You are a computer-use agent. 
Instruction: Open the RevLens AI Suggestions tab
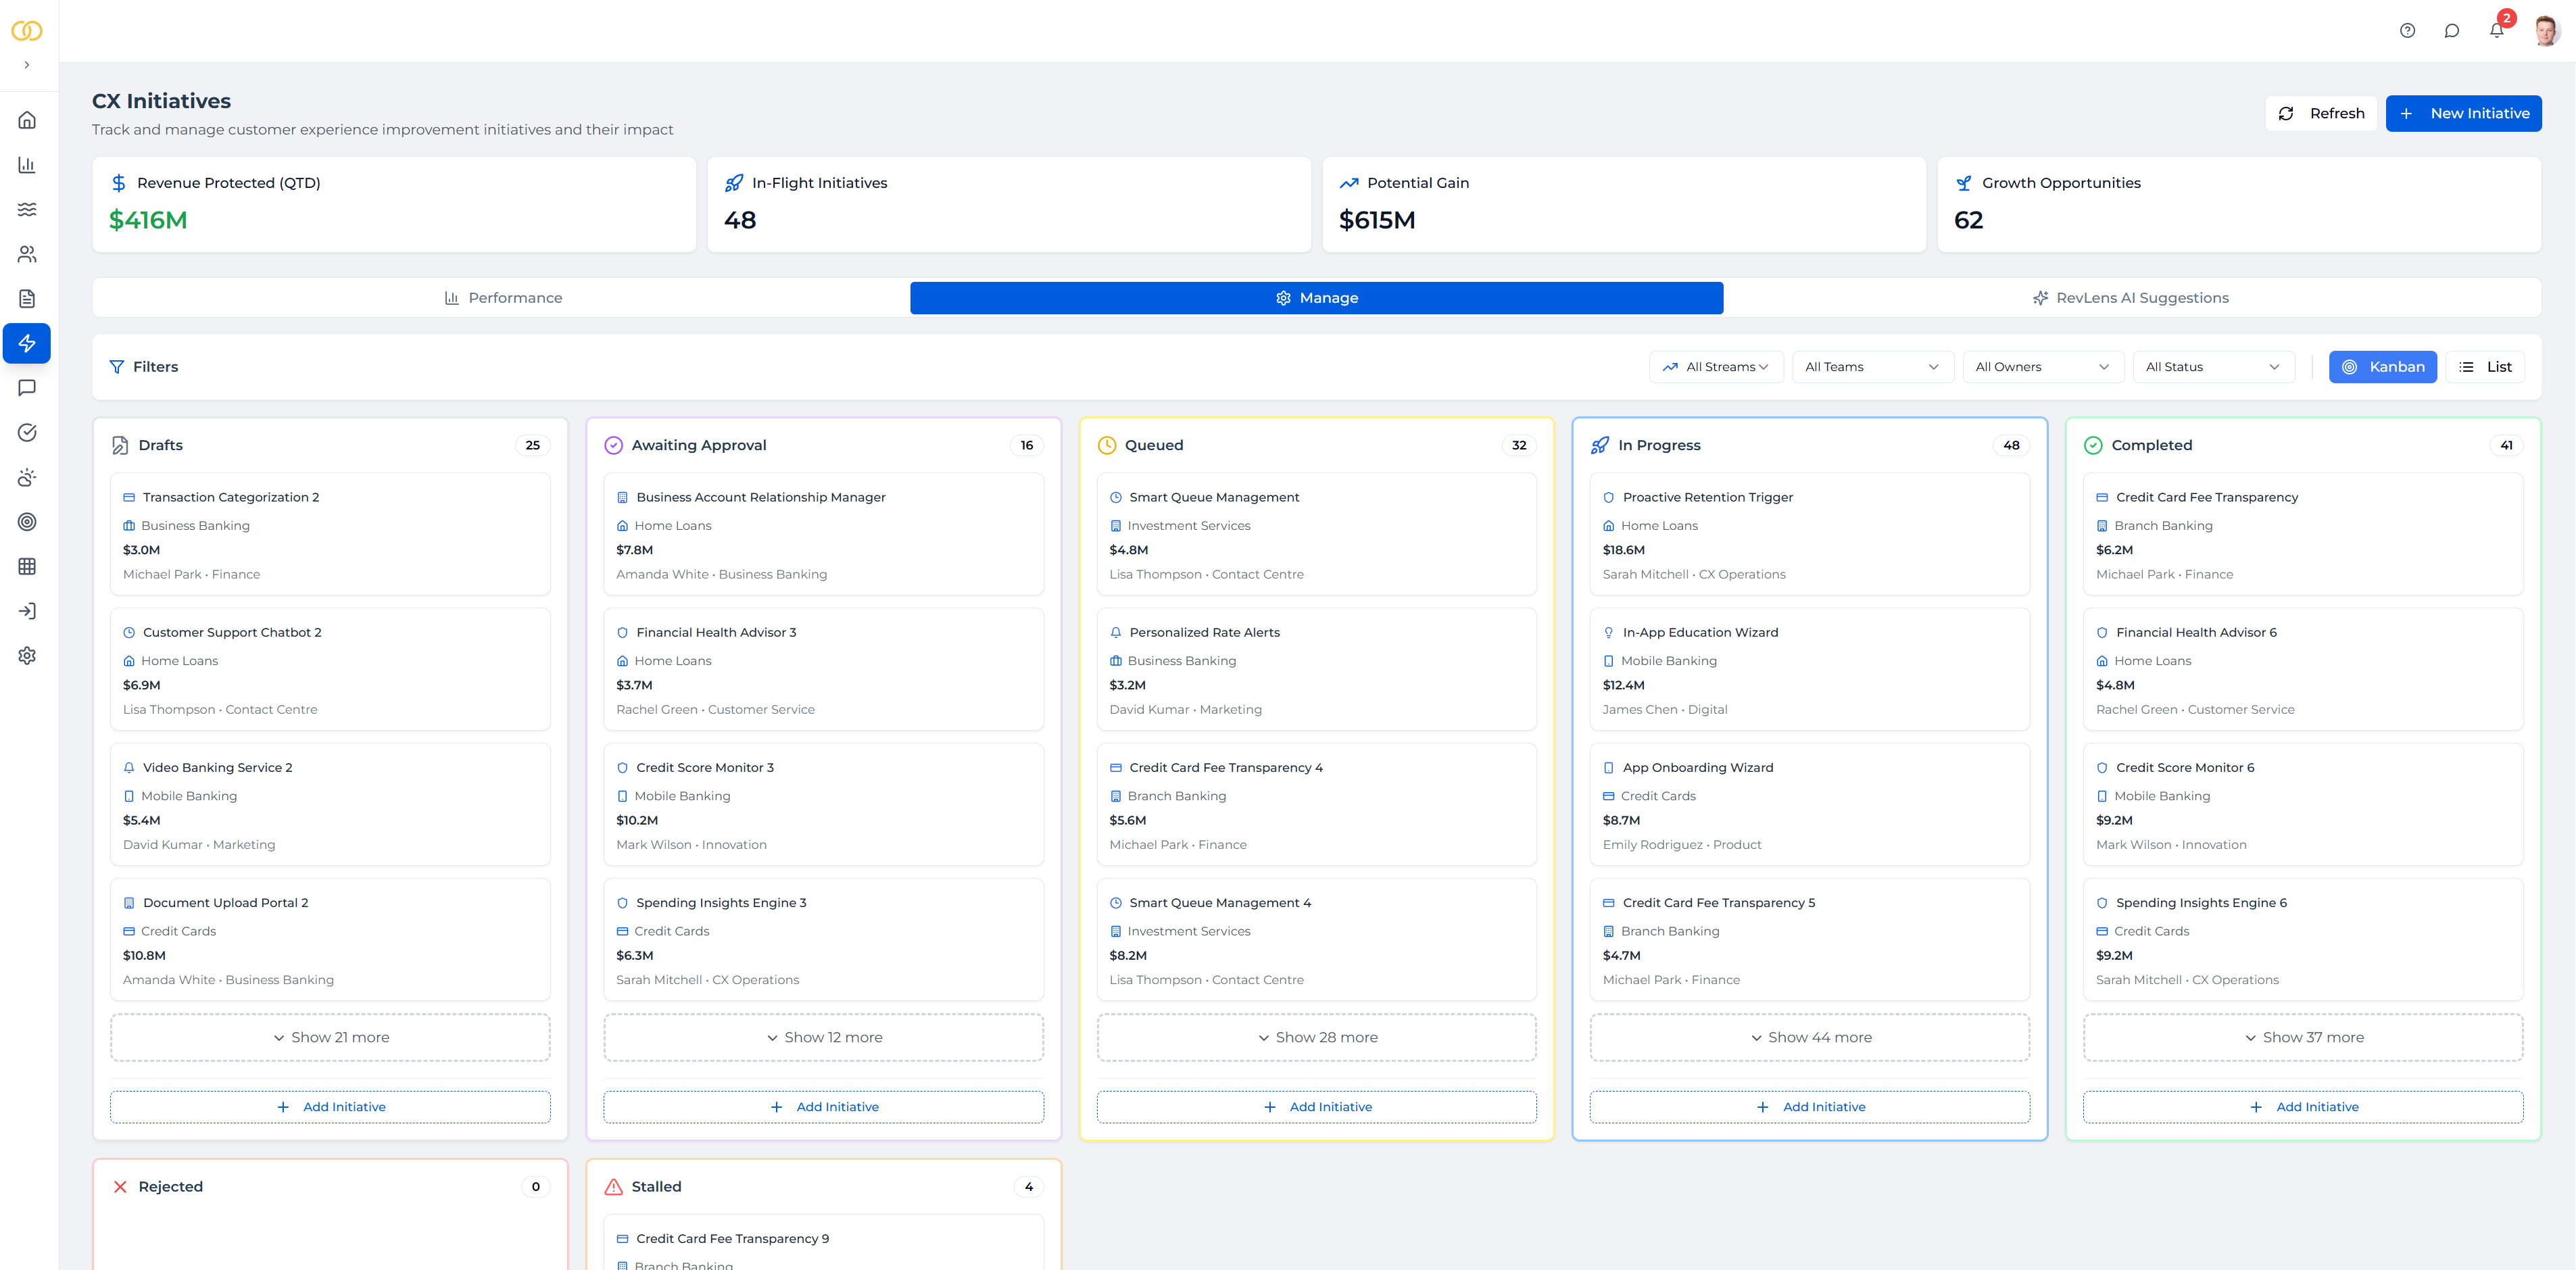[2131, 298]
